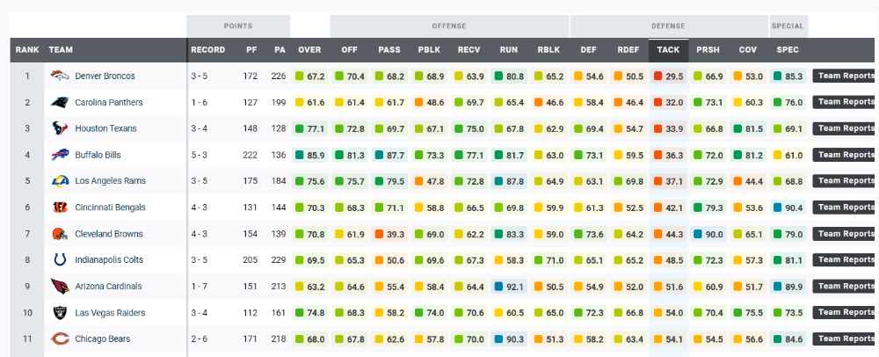This screenshot has height=357, width=879.
Task: Click Colts points-for value 205
Action: point(251,259)
